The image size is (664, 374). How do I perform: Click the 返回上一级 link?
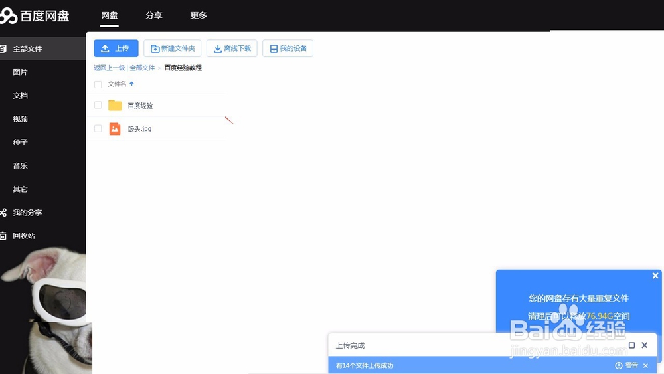[x=110, y=68]
